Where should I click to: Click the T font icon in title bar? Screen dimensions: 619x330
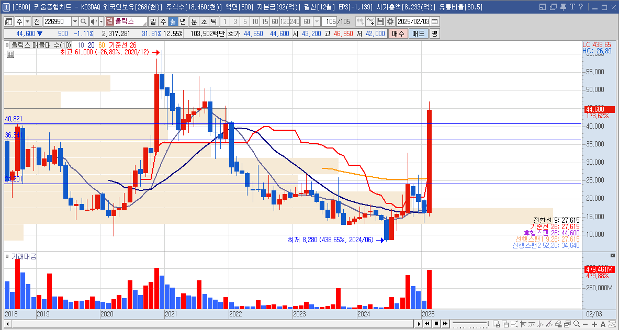click(x=572, y=7)
